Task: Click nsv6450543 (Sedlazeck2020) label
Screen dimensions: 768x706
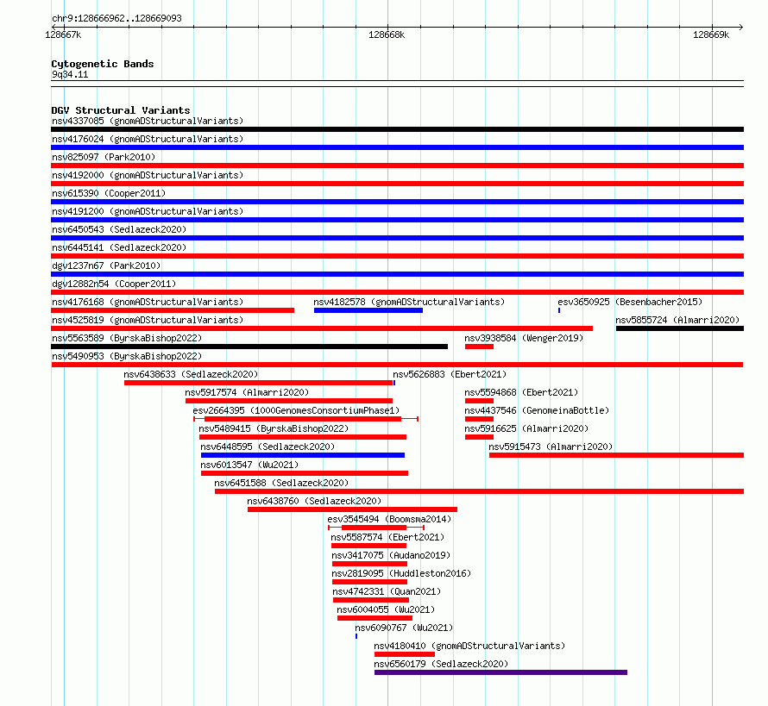Action: click(119, 229)
